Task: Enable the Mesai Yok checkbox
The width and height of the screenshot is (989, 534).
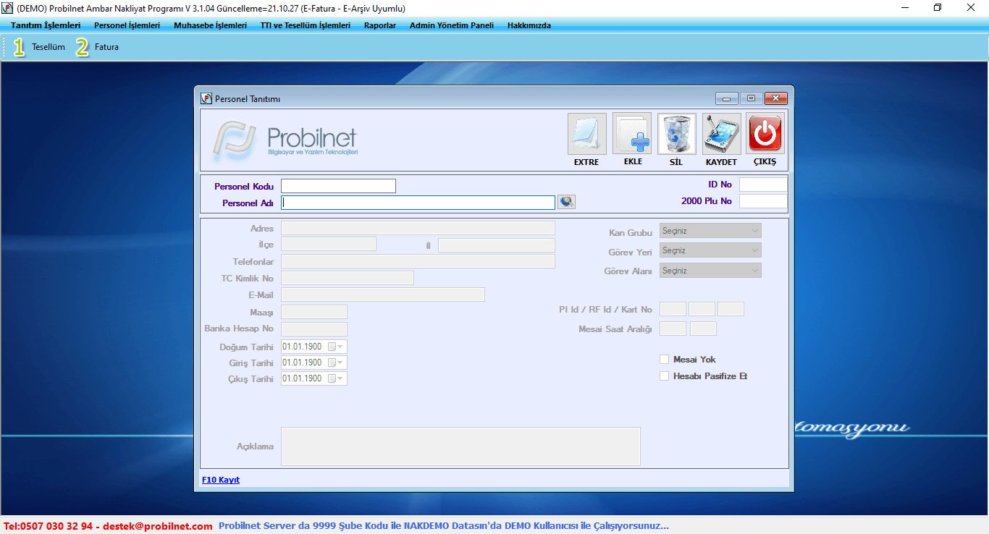Action: (665, 360)
